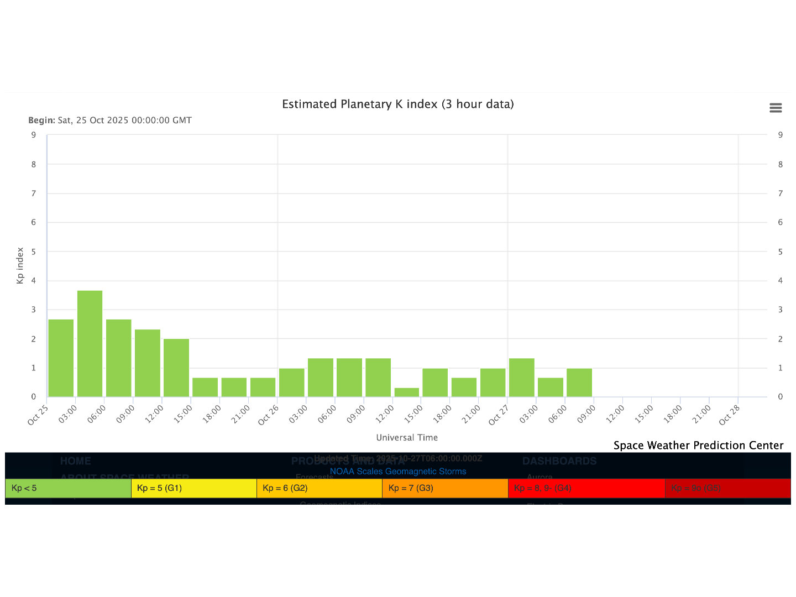Click the bar at Oct 26 06:00
Viewport: 796px width, 597px height.
349,378
